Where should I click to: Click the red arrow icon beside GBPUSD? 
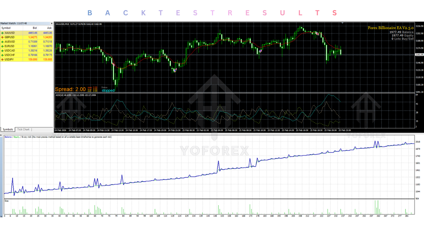[3, 37]
